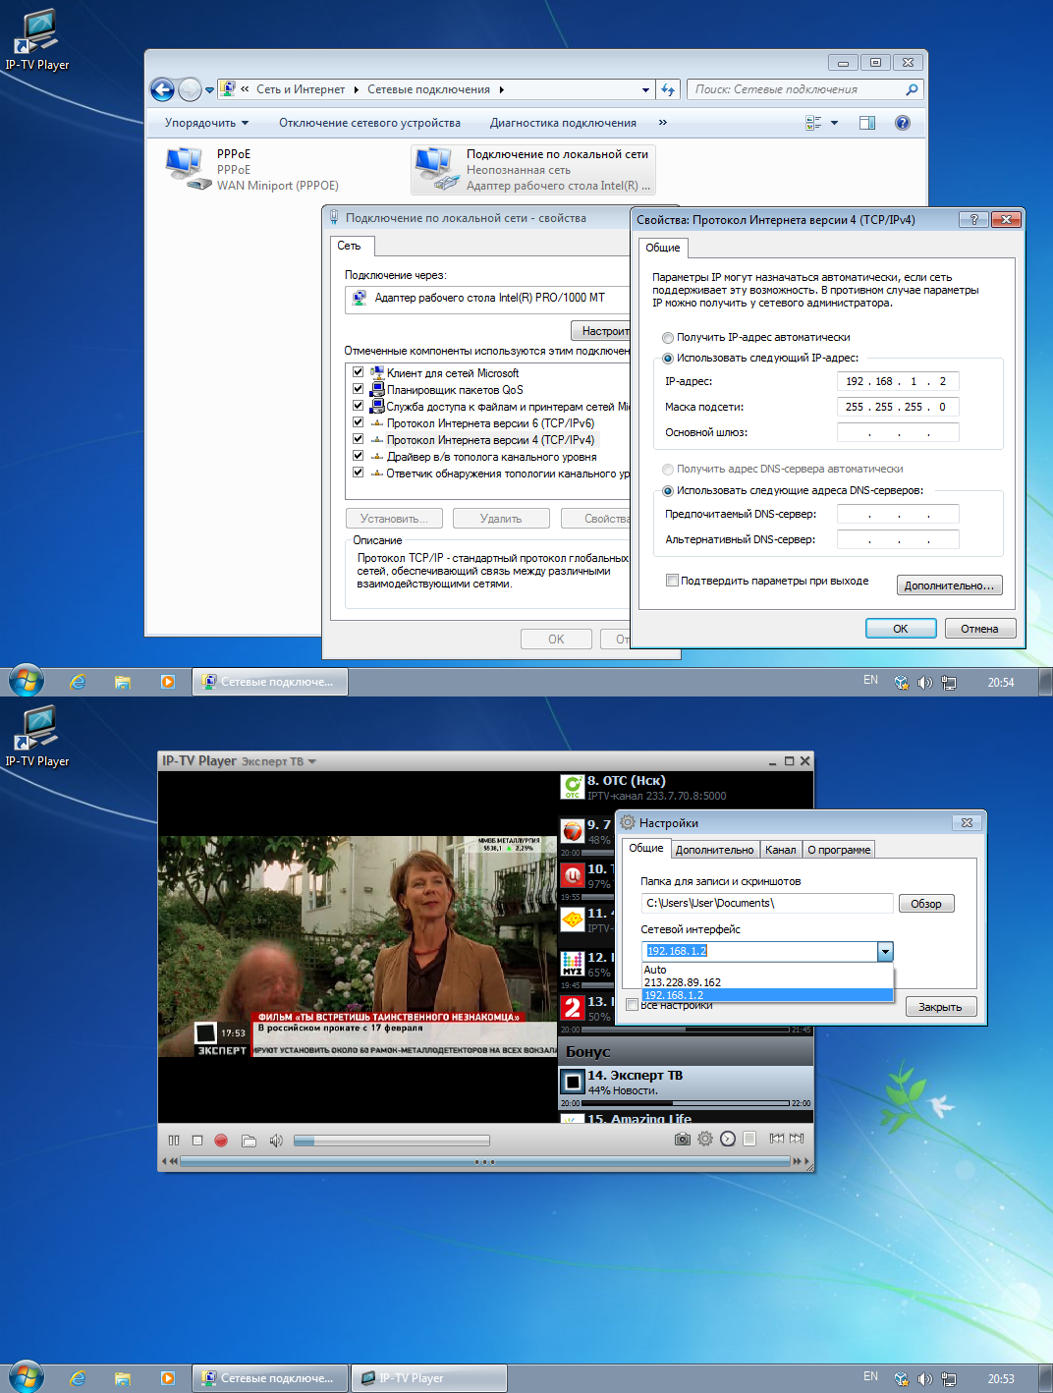This screenshot has width=1053, height=1393.
Task: Click Отключение сетевого устройства in the toolbar
Action: (369, 123)
